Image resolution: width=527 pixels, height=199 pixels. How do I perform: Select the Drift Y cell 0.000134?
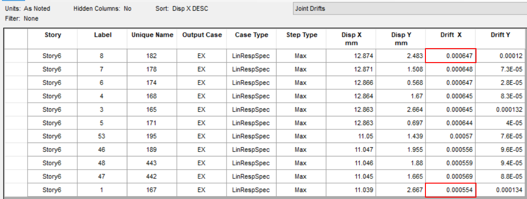(500, 190)
